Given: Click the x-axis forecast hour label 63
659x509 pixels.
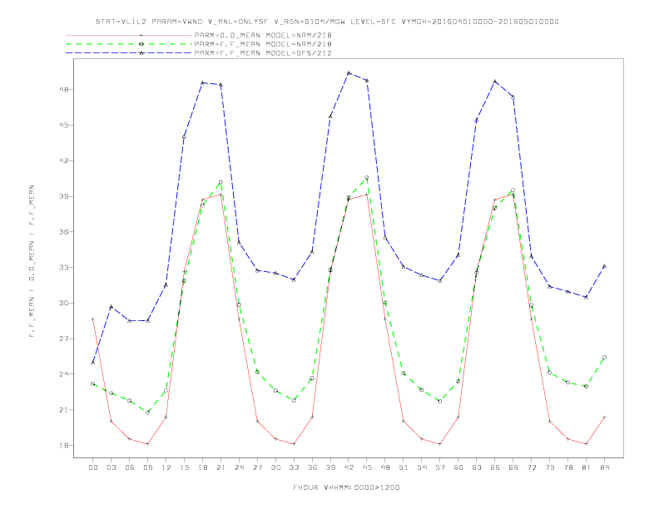Looking at the screenshot, I should [x=477, y=467].
